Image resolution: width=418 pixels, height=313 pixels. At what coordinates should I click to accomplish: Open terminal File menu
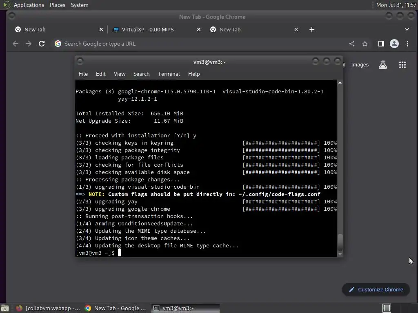[83, 74]
